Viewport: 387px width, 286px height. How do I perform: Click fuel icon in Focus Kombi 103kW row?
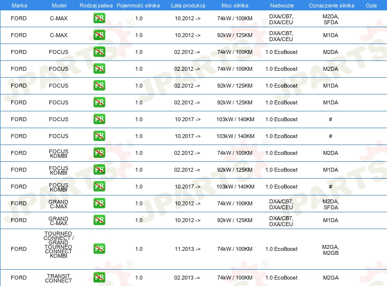(x=99, y=187)
